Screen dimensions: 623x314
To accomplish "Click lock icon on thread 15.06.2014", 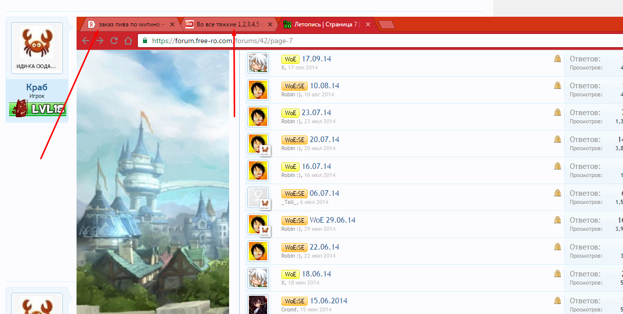I will 558,301.
